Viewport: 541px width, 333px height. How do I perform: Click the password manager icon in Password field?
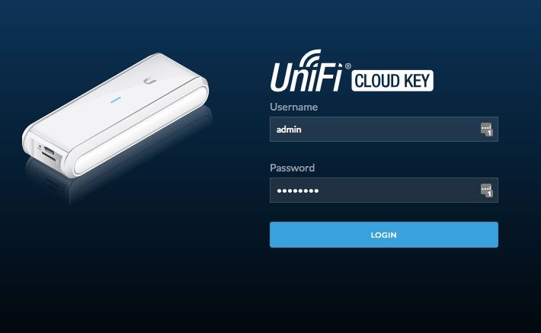[487, 191]
